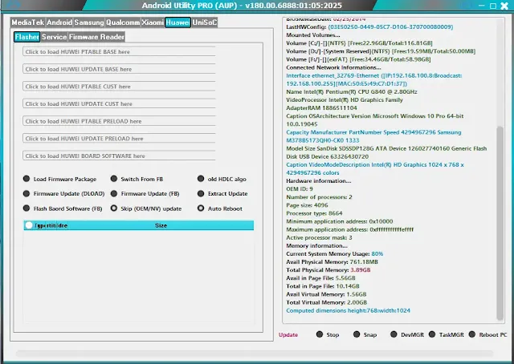The width and height of the screenshot is (514, 364).
Task: Close the Android Utility PRO window
Action: click(x=504, y=6)
